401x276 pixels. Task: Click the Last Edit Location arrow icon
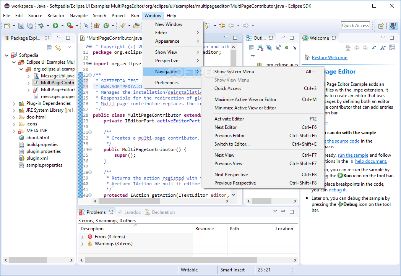[222, 26]
